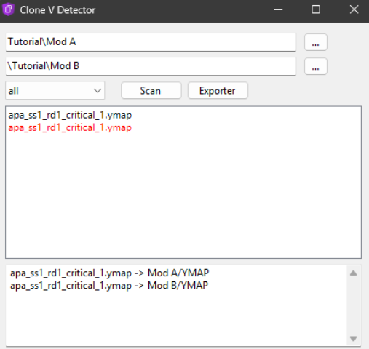Focus the \Tutorial\Mod B path field

point(151,66)
